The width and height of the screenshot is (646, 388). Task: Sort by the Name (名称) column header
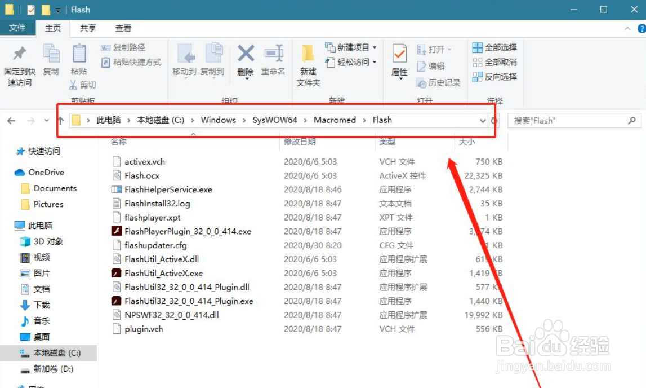coord(119,142)
